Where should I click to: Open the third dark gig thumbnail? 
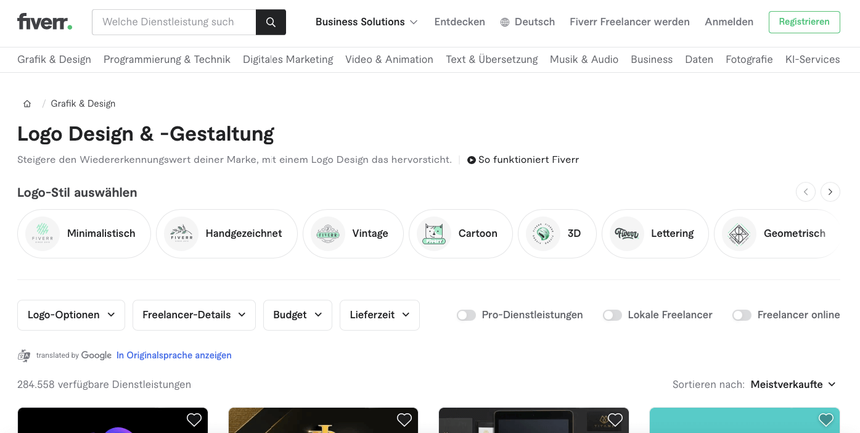(x=534, y=421)
